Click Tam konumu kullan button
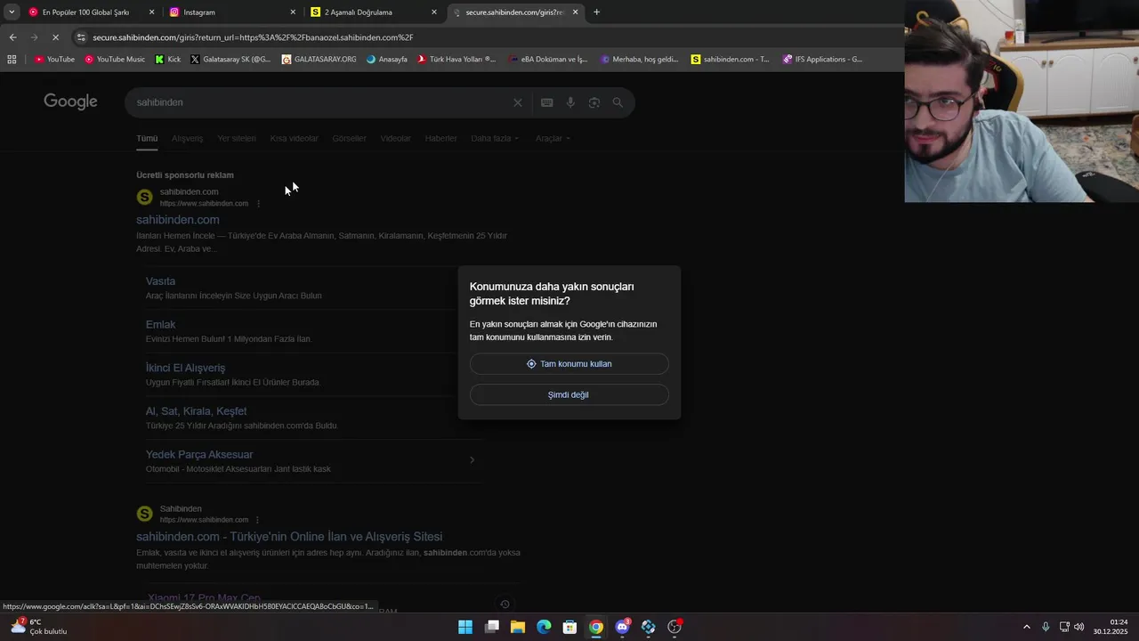The width and height of the screenshot is (1139, 641). (569, 364)
